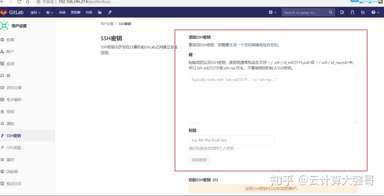Follow the 现有密钥 existing key link

(270, 45)
